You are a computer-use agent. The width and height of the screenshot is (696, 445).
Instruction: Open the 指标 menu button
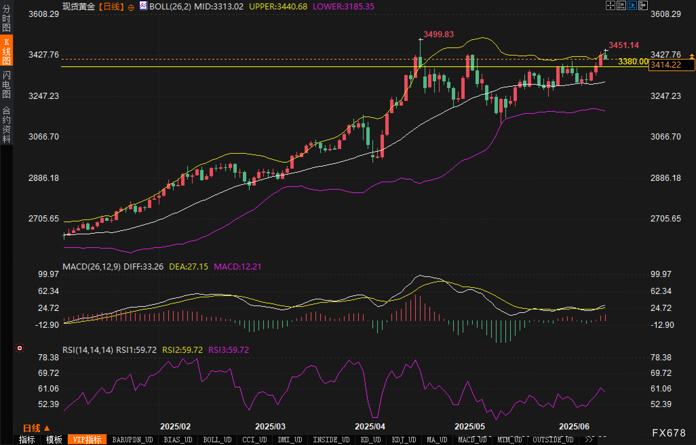pyautogui.click(x=27, y=440)
